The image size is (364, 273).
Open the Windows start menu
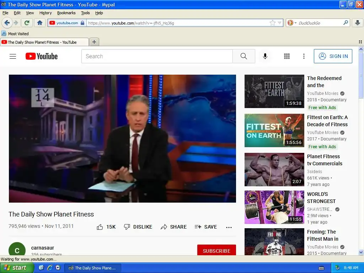[17, 268]
